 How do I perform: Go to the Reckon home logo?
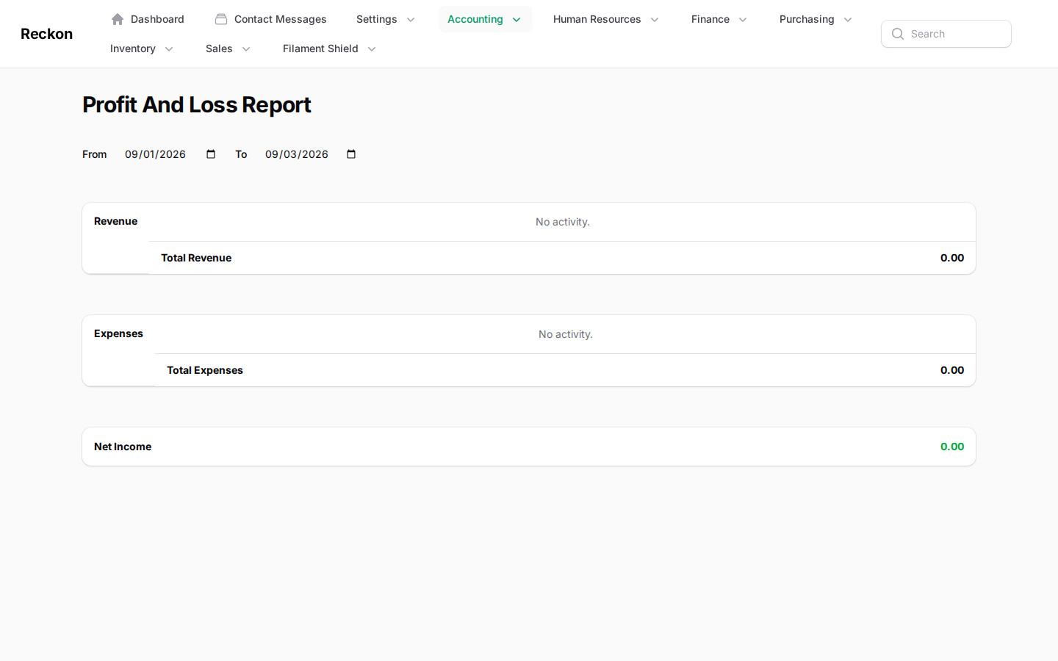(46, 34)
